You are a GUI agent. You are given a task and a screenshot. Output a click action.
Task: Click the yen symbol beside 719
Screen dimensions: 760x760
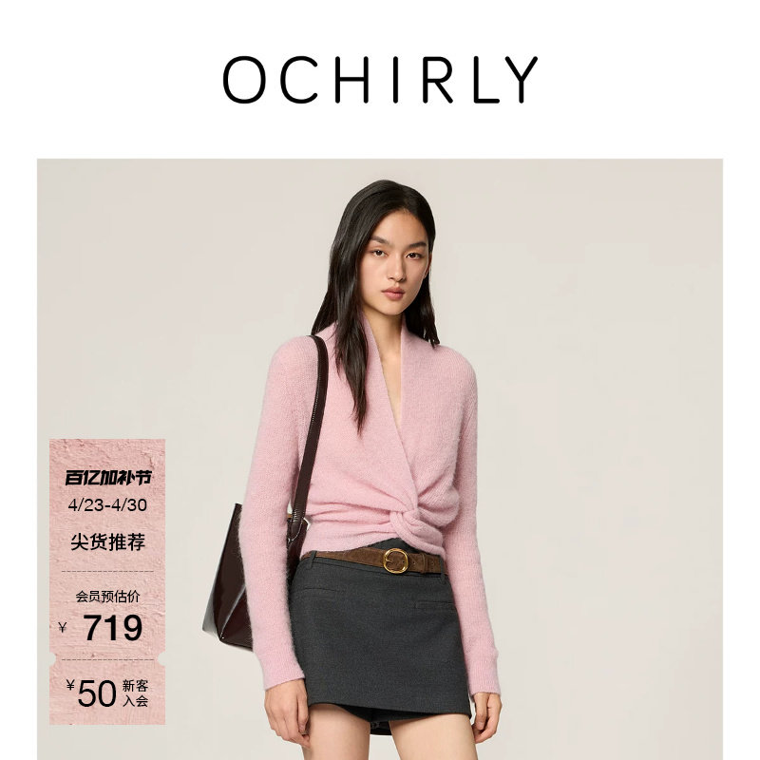click(63, 628)
